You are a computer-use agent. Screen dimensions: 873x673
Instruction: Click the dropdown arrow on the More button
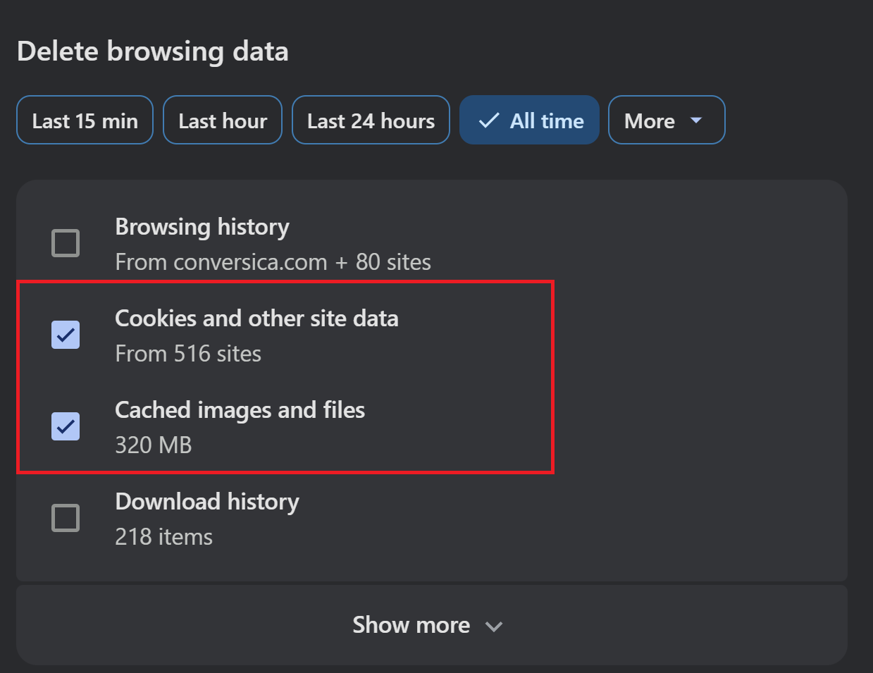(x=696, y=121)
